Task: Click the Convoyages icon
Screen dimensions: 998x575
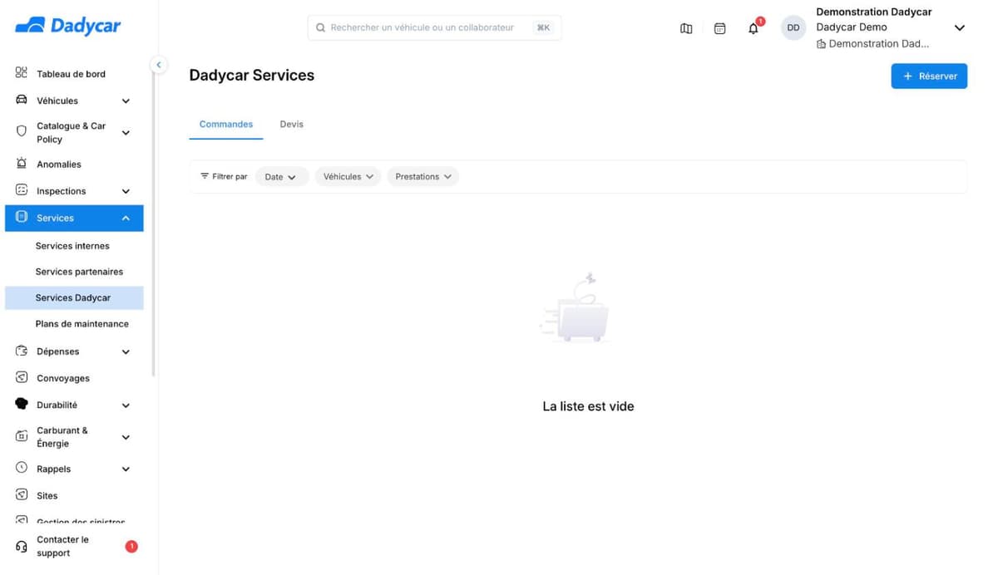Action: [22, 377]
